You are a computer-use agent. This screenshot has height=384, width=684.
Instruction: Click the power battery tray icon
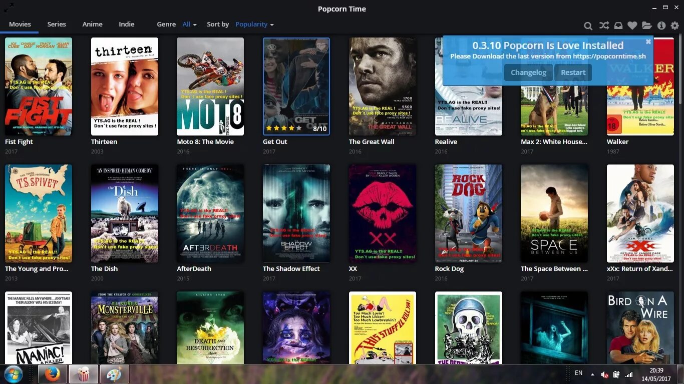pos(617,374)
